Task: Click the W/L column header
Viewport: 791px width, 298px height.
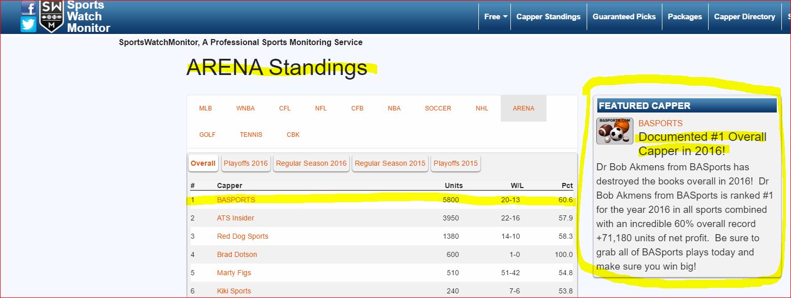Action: pyautogui.click(x=517, y=185)
